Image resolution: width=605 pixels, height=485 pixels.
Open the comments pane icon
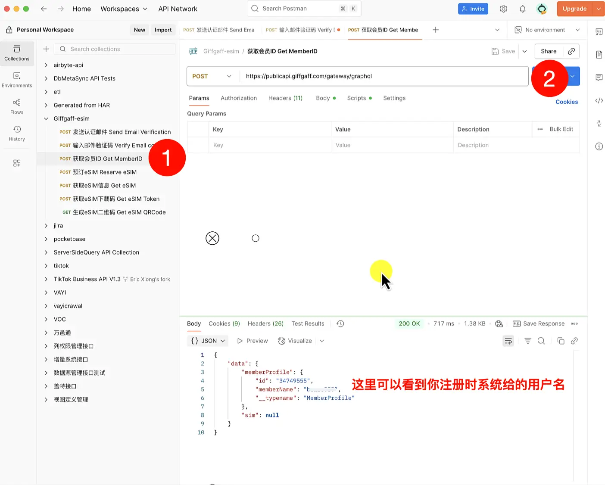point(599,78)
